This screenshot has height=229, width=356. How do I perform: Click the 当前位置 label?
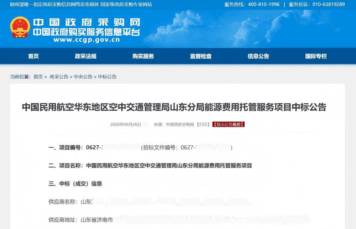20,77
